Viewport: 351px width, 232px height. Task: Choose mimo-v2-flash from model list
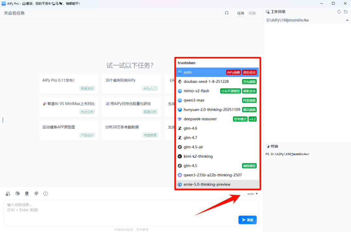click(x=217, y=91)
